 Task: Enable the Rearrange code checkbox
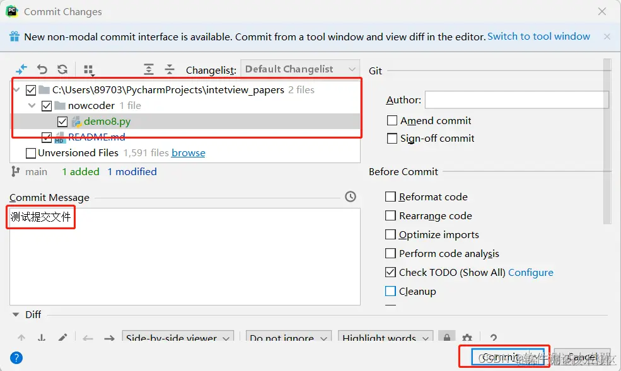coord(390,215)
